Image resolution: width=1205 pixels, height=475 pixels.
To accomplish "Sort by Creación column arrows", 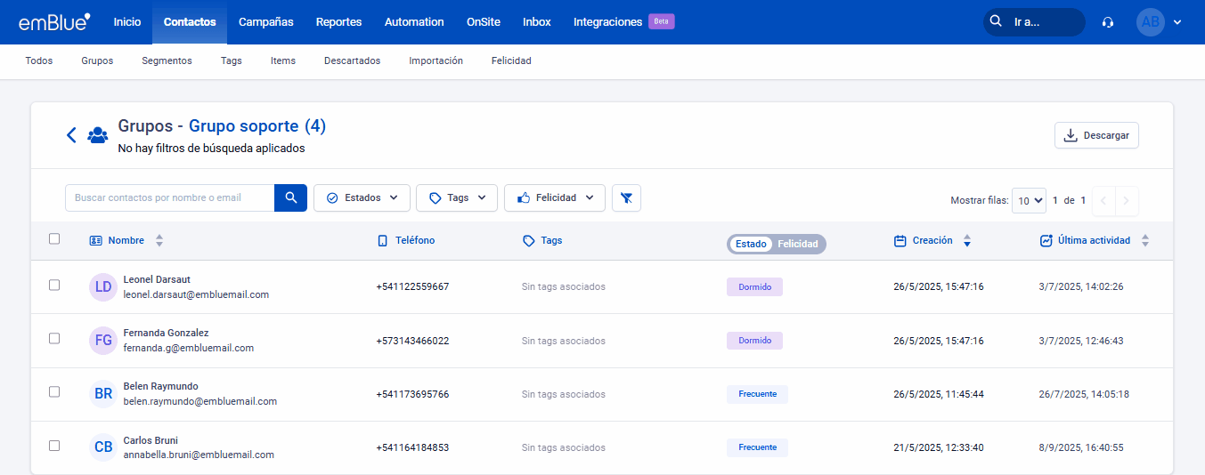I will click(967, 240).
